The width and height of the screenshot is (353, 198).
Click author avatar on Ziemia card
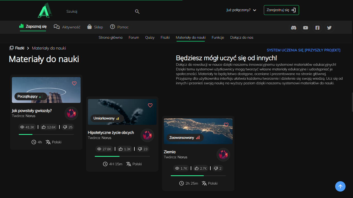tap(223, 155)
